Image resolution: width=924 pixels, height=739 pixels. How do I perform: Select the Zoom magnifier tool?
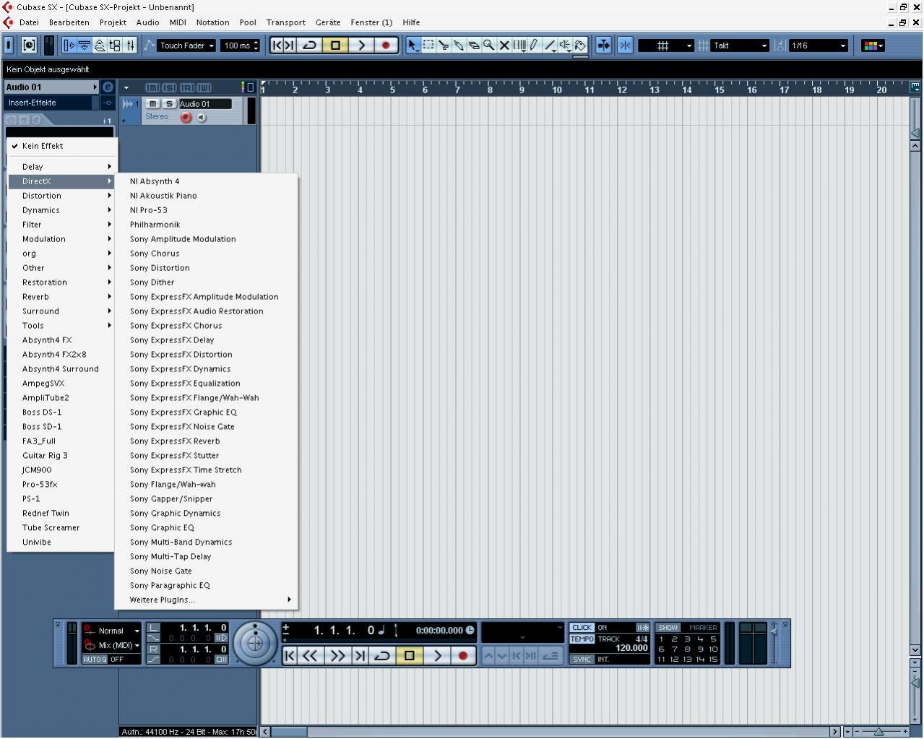point(489,46)
